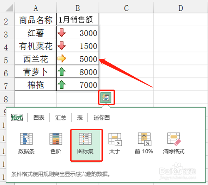Select column B header

(78, 8)
